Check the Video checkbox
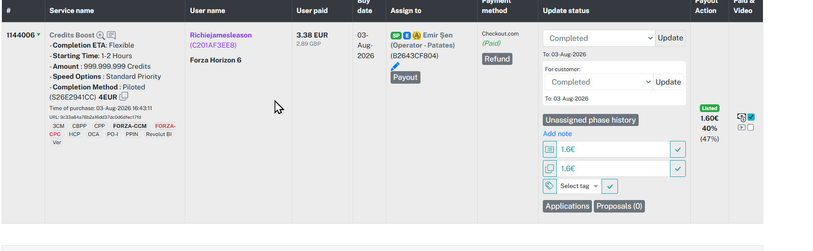 (x=750, y=127)
